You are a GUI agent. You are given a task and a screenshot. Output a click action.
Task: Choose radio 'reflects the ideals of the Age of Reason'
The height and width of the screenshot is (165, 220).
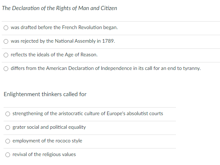[x=6, y=55]
